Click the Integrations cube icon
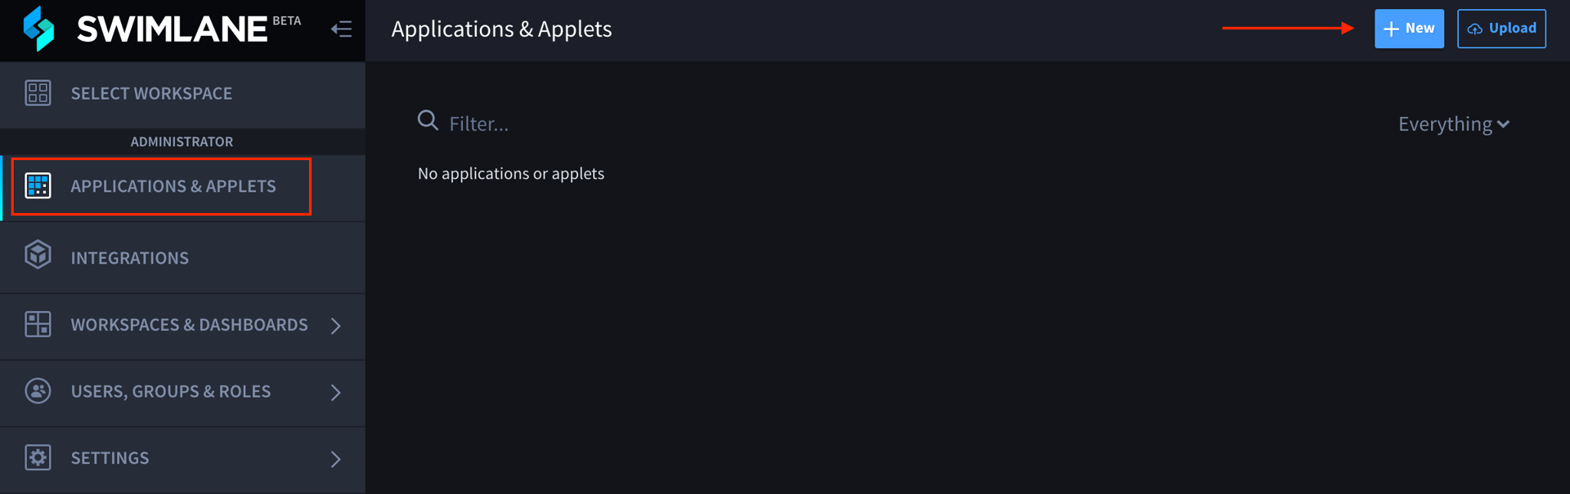 [38, 256]
